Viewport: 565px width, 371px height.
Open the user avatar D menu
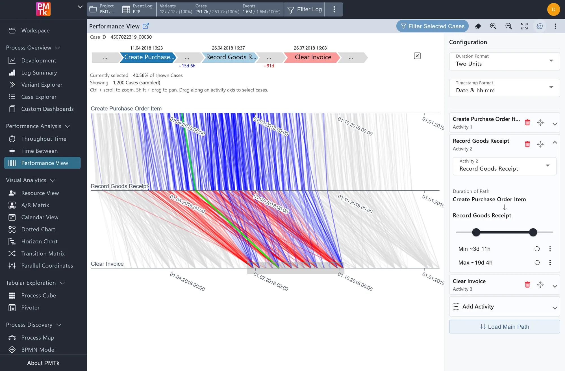(554, 9)
